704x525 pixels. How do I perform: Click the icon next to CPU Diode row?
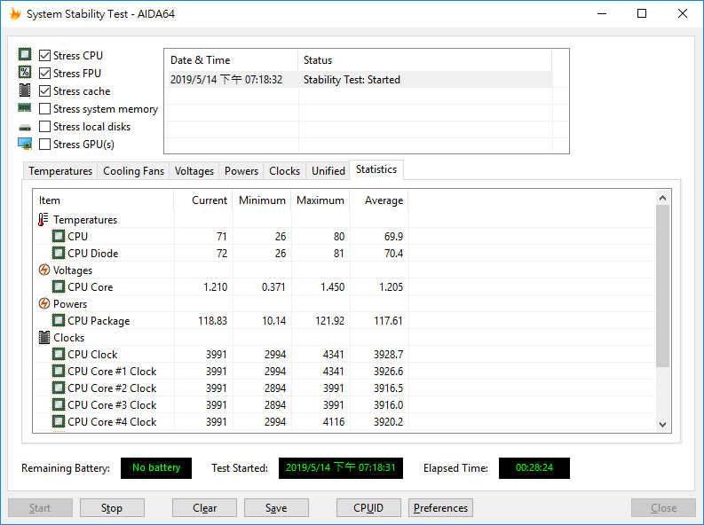(59, 253)
